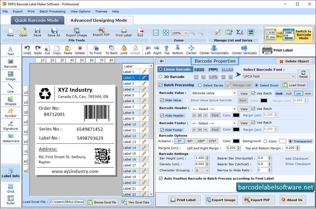Toggle the Grid icon in sidebar
The height and width of the screenshot is (209, 316).
point(10,188)
